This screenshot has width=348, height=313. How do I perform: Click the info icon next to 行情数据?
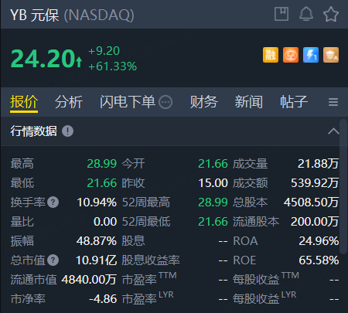67,131
